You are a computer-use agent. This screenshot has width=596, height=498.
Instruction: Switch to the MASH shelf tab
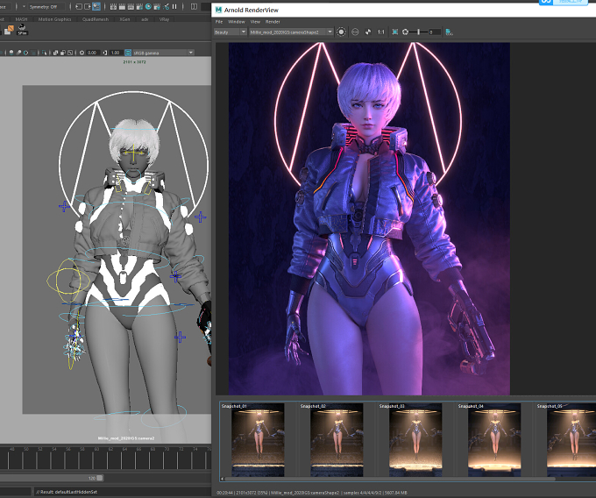21,19
